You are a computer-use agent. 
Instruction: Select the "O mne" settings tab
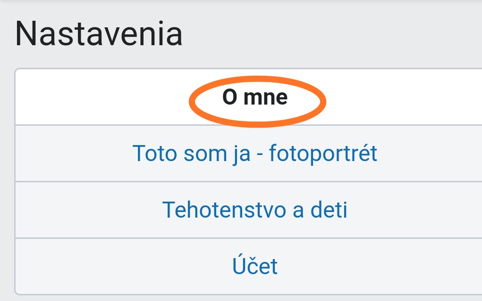[255, 98]
